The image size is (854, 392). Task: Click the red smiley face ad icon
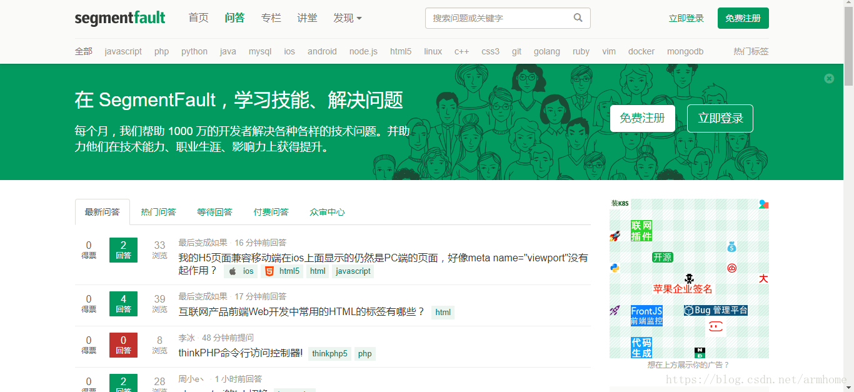tap(716, 326)
